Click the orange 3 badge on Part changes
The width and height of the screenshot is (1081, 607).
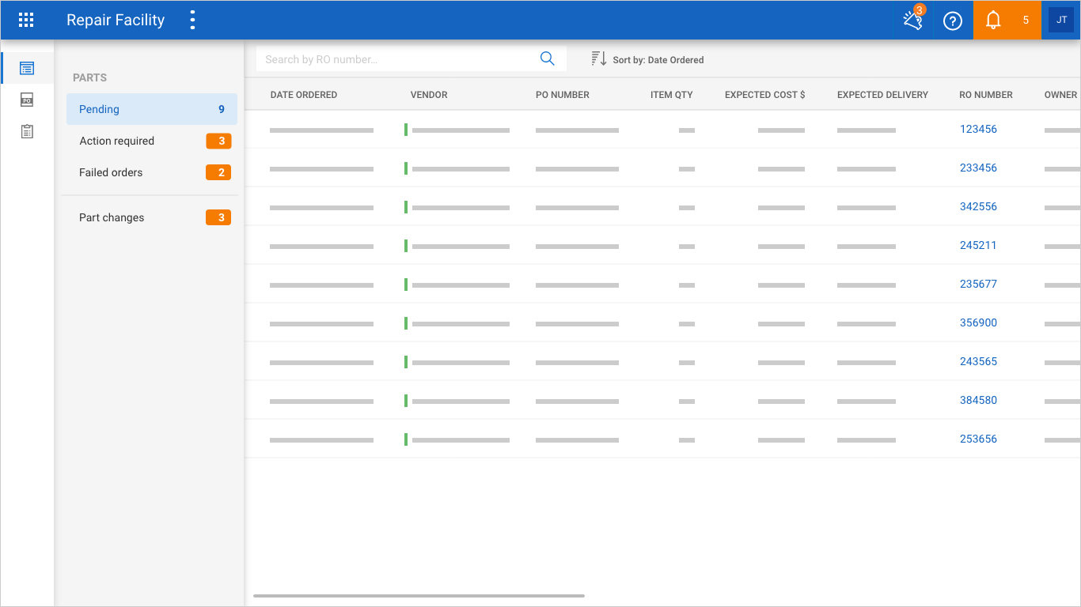(218, 217)
